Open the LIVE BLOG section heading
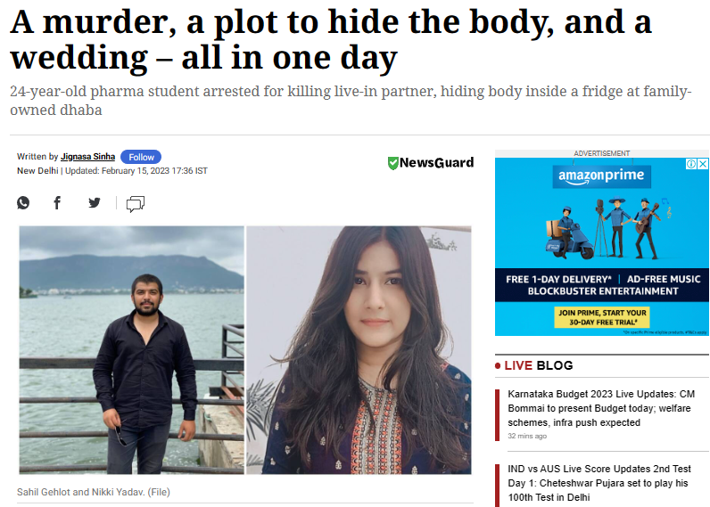The height and width of the screenshot is (507, 710). tap(538, 365)
